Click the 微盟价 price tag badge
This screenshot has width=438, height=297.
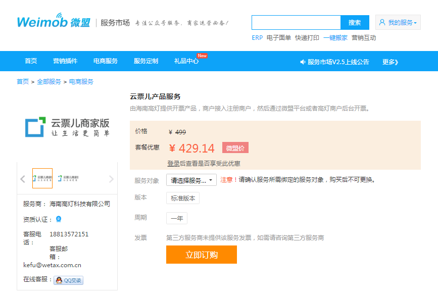coord(235,147)
